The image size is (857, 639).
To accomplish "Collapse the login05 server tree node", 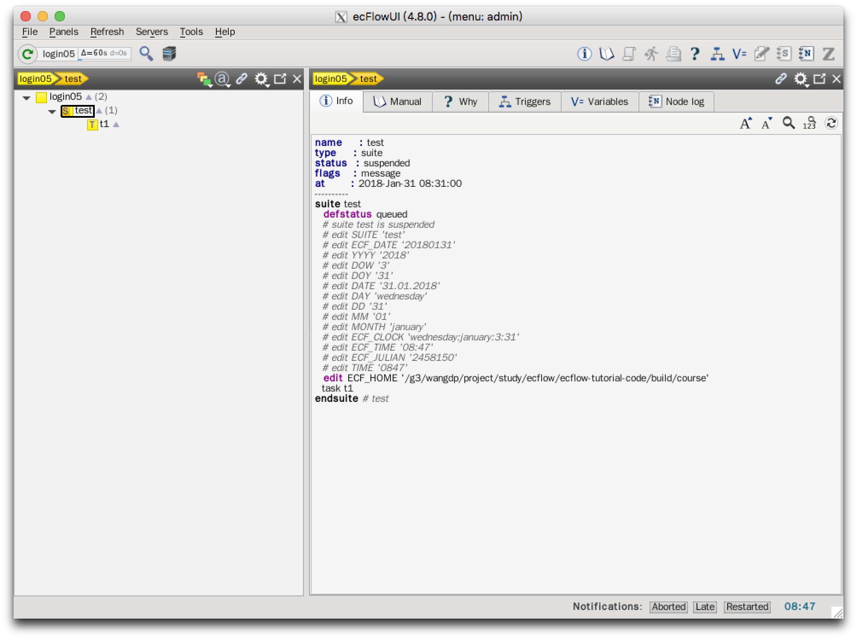I will click(x=26, y=98).
